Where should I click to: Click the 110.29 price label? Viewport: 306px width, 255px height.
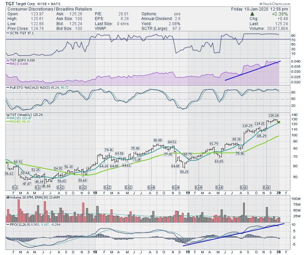coord(247,126)
